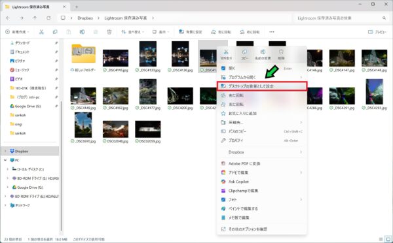Click the toolbar Delete trash icon
The image size is (393, 243).
[x=109, y=32]
